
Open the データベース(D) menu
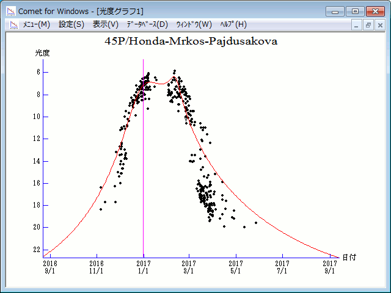147,24
